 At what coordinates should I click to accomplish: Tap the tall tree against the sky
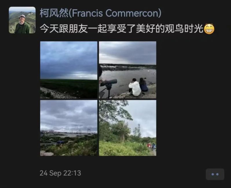point(138,130)
